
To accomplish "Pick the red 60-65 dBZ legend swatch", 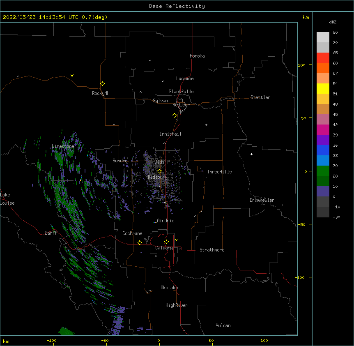I will coord(323,58).
